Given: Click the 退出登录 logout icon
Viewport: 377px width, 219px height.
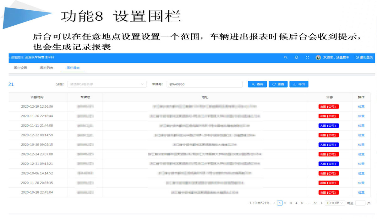Looking at the screenshot, I should [357, 58].
